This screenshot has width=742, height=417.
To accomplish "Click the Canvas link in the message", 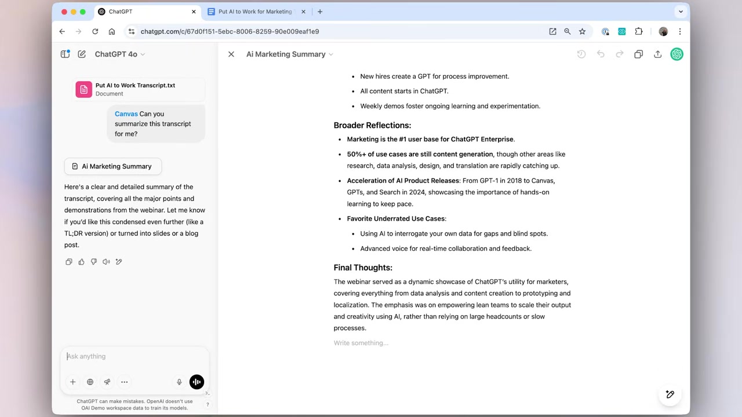I will (126, 114).
